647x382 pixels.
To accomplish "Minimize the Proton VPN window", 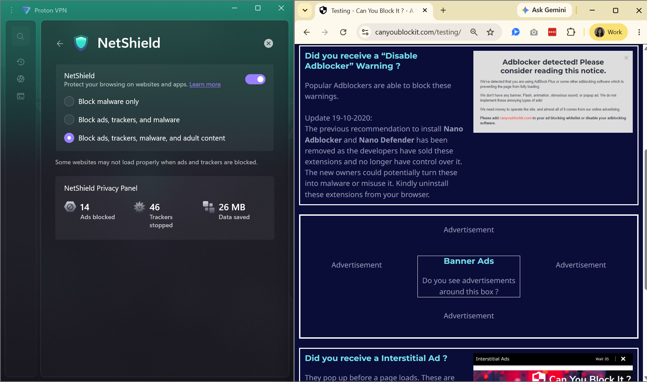I will point(234,8).
